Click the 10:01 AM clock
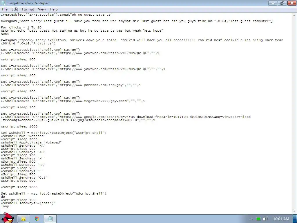The height and width of the screenshot is (223, 297). 281,219
